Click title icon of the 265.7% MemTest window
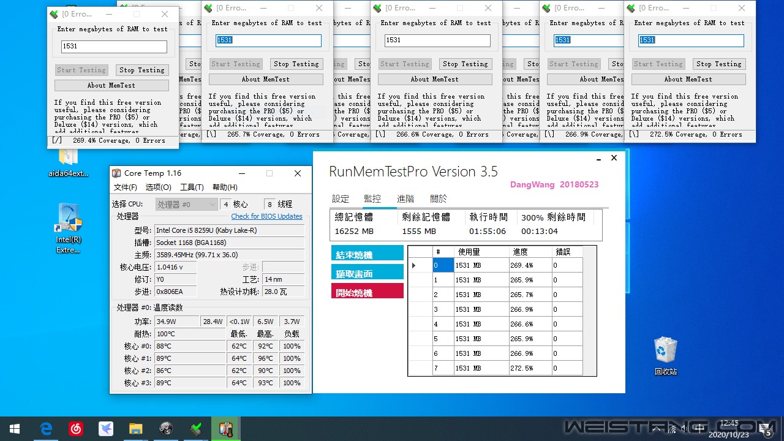The height and width of the screenshot is (441, 784). (208, 8)
